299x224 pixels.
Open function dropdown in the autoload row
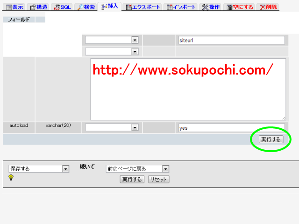[112, 127]
